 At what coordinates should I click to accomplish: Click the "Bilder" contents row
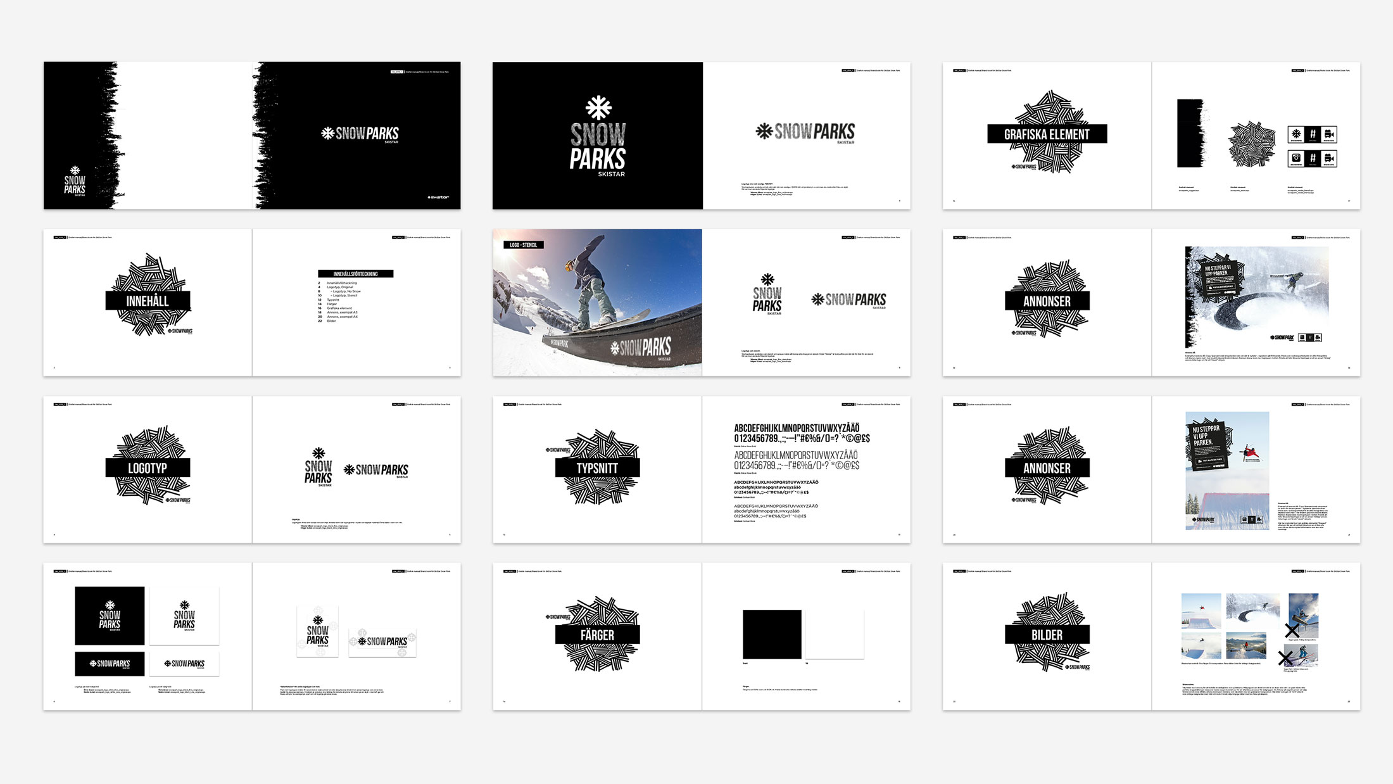pos(327,321)
